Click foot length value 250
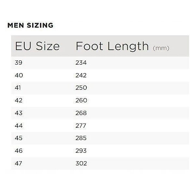The width and height of the screenshot is (195, 195). coord(81,88)
